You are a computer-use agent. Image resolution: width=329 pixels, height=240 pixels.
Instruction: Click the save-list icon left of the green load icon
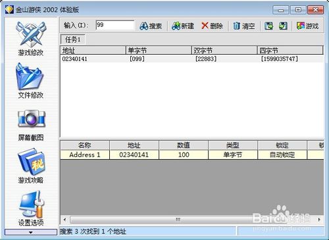(268, 26)
